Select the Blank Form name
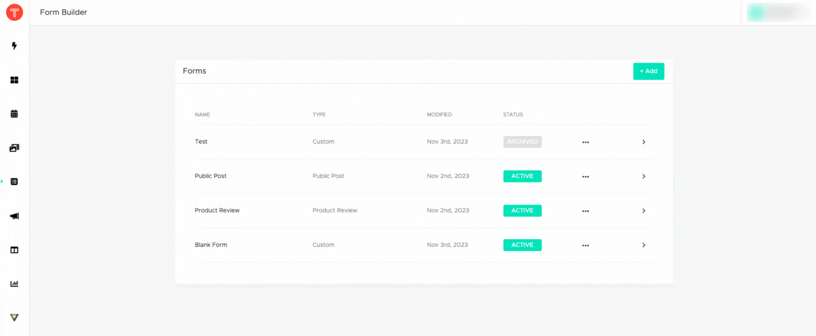This screenshot has width=816, height=336. pyautogui.click(x=211, y=244)
